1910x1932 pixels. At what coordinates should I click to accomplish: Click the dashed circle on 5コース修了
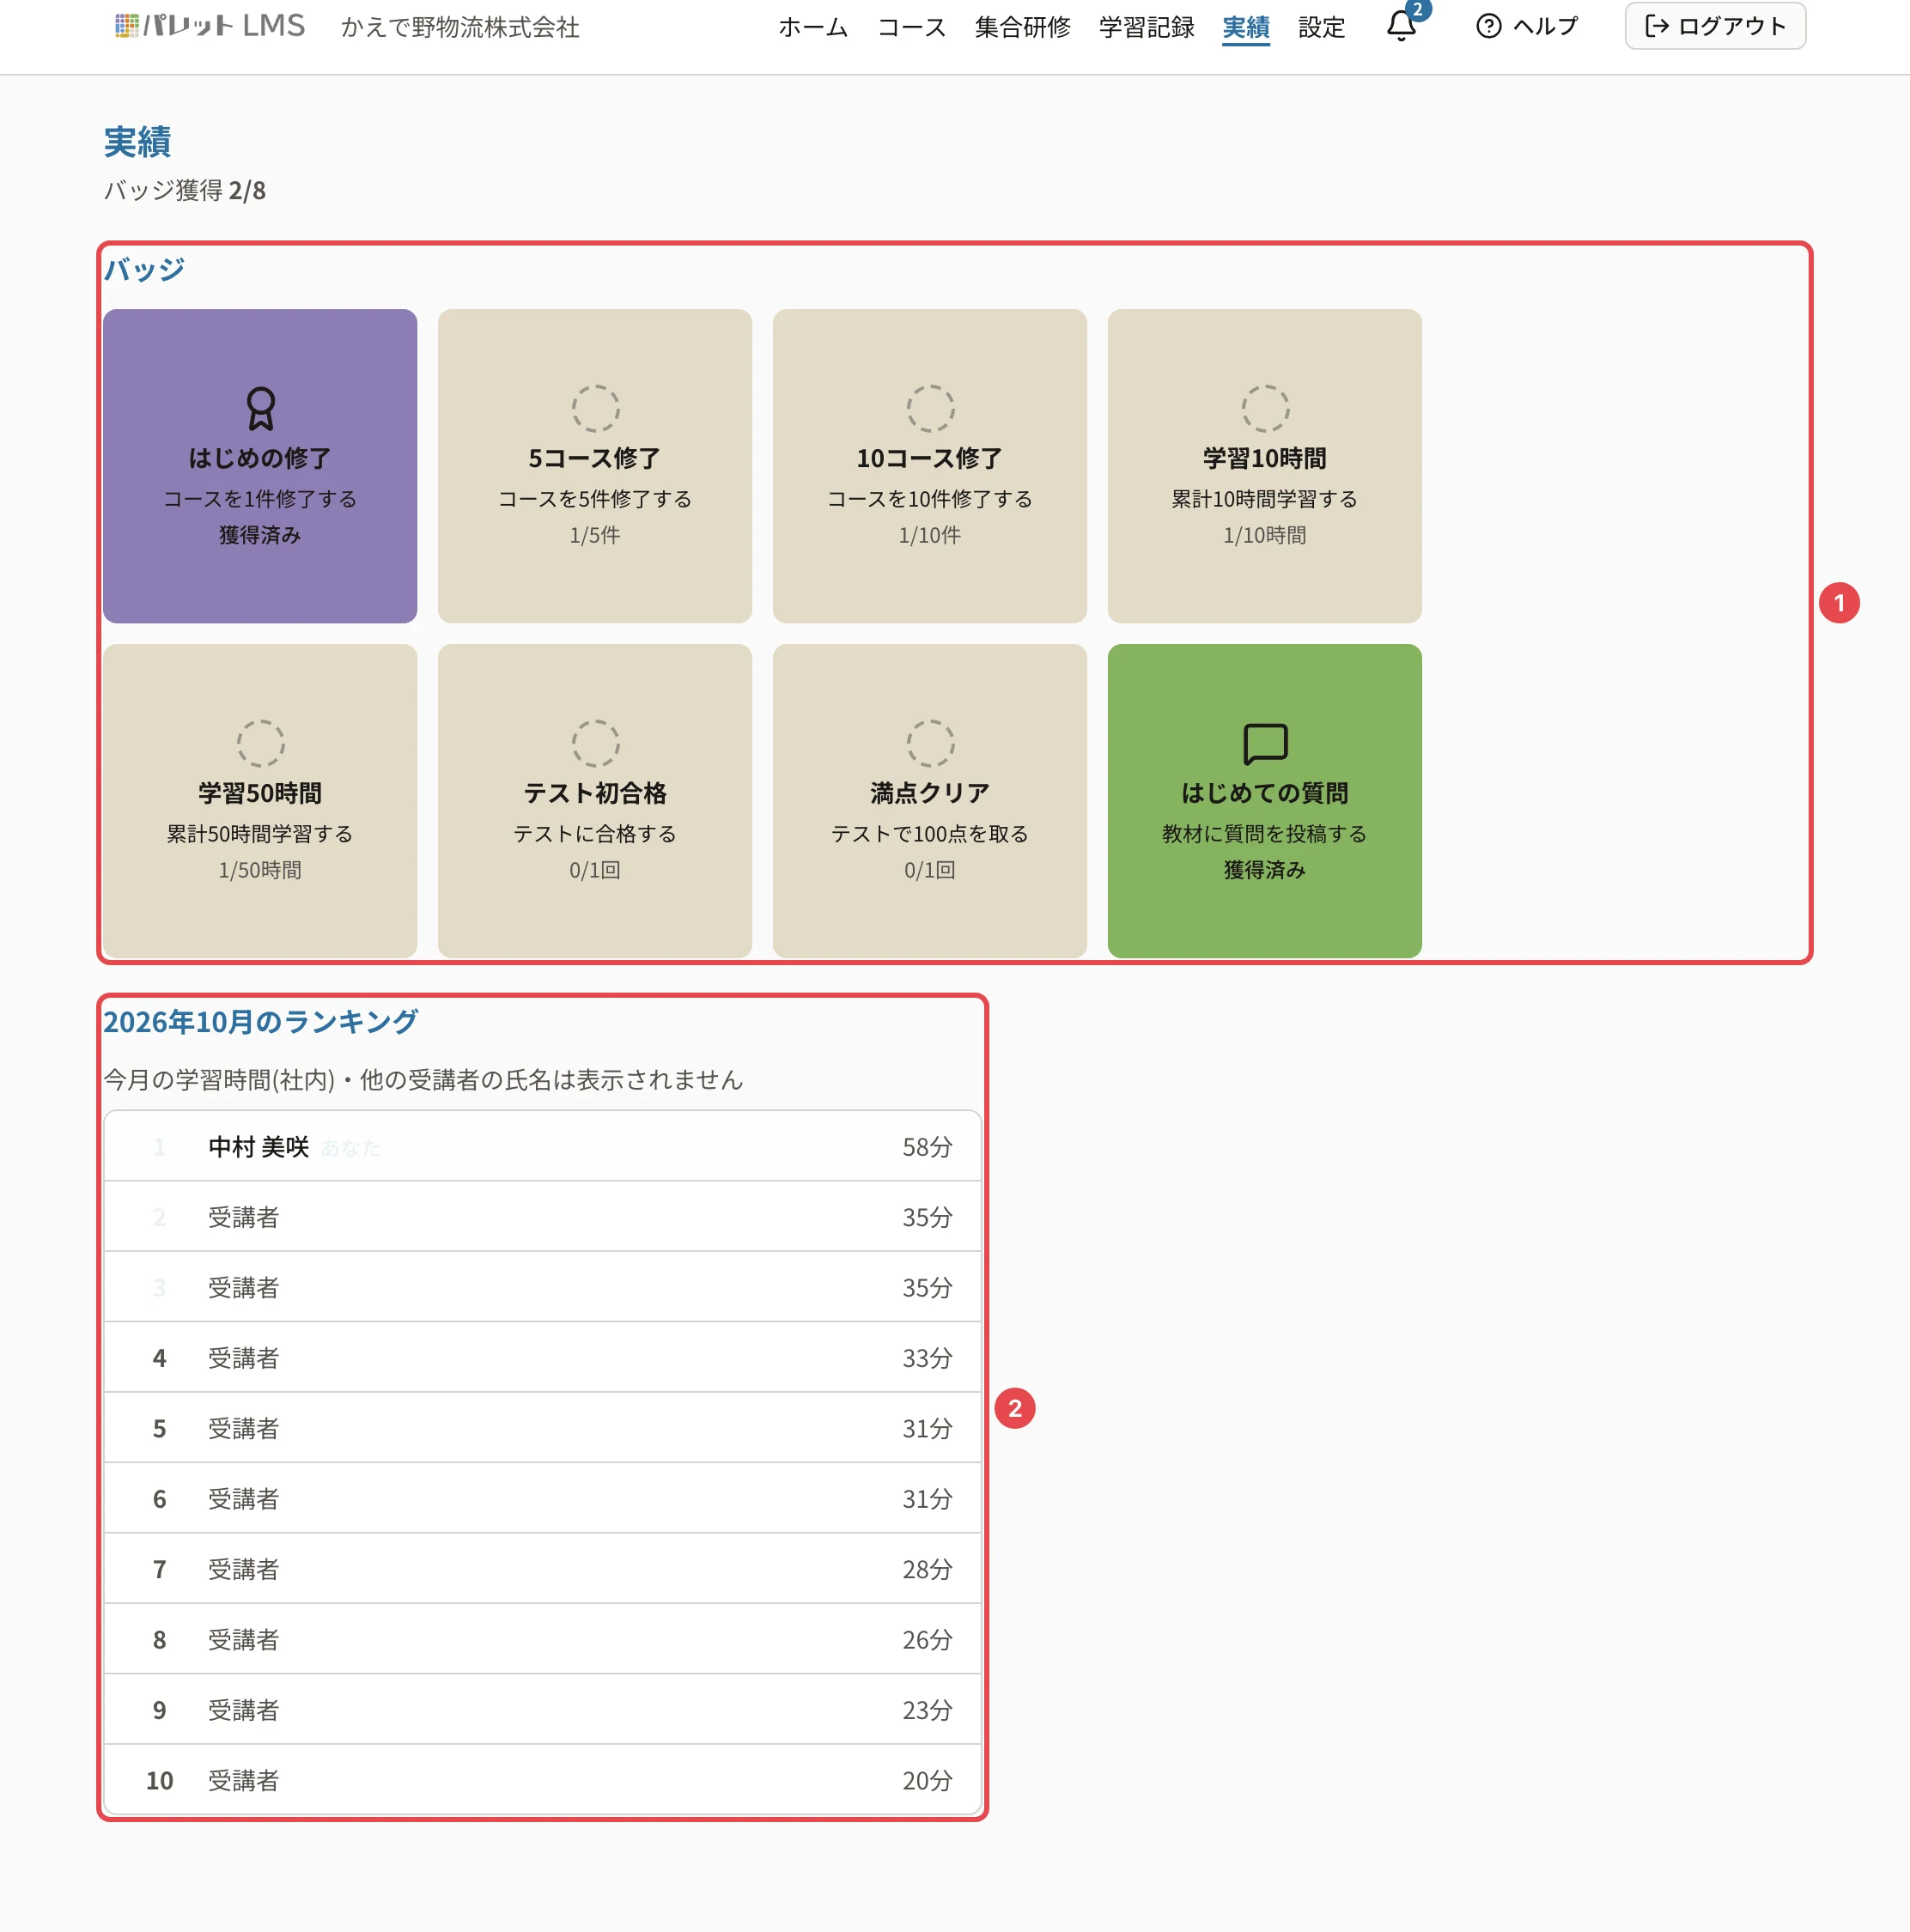(595, 408)
